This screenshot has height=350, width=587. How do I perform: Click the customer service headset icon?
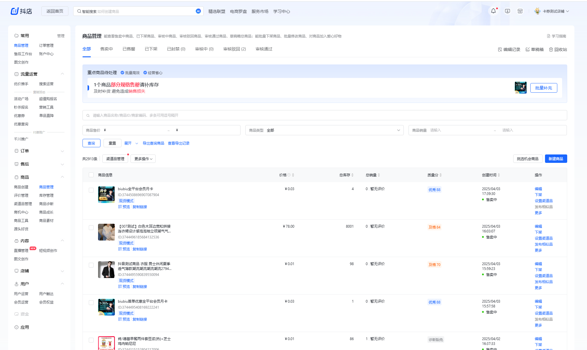click(x=520, y=11)
